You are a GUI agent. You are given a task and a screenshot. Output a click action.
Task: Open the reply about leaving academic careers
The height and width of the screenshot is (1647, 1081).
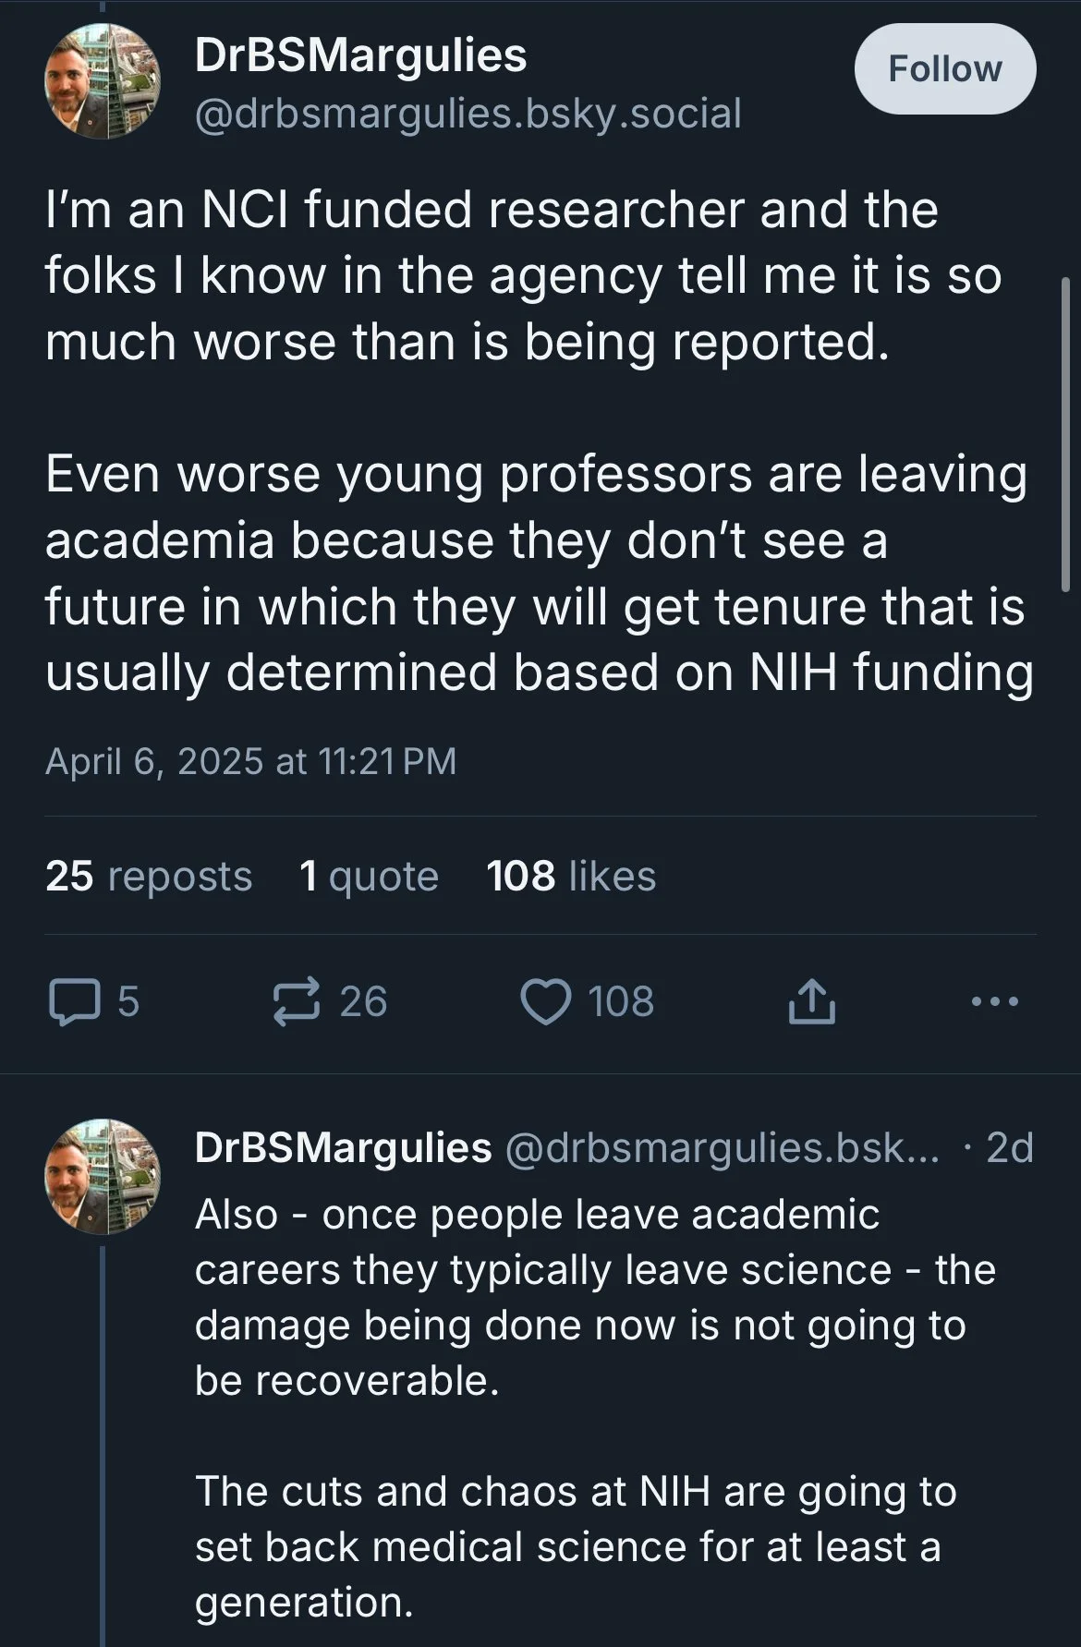(591, 1297)
